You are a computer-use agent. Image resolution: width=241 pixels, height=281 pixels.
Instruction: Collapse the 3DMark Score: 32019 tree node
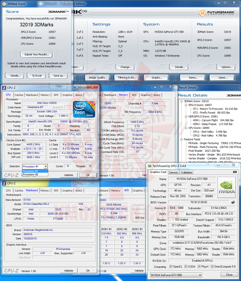point(181,101)
